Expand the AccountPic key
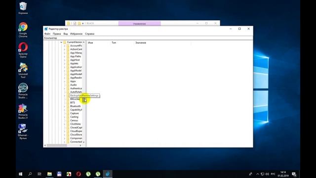Image resolution: width=316 pixels, height=178 pixels. (65, 46)
